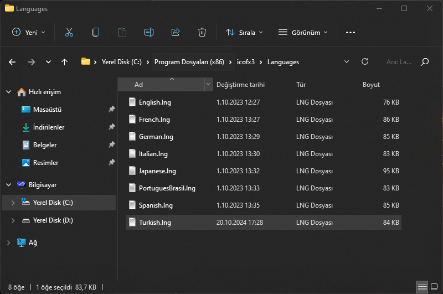
Task: Go to Program Dosyaları (x86) breadcrumb
Action: pos(189,62)
